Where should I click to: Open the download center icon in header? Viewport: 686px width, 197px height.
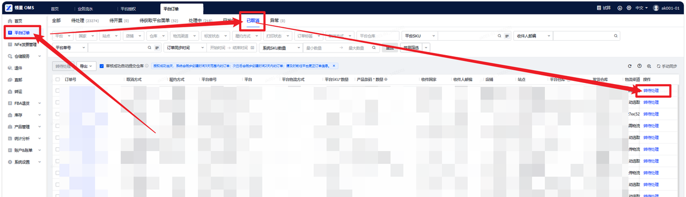(x=620, y=8)
